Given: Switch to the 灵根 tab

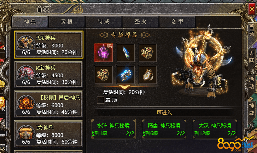Looking at the screenshot, I should tap(67, 22).
